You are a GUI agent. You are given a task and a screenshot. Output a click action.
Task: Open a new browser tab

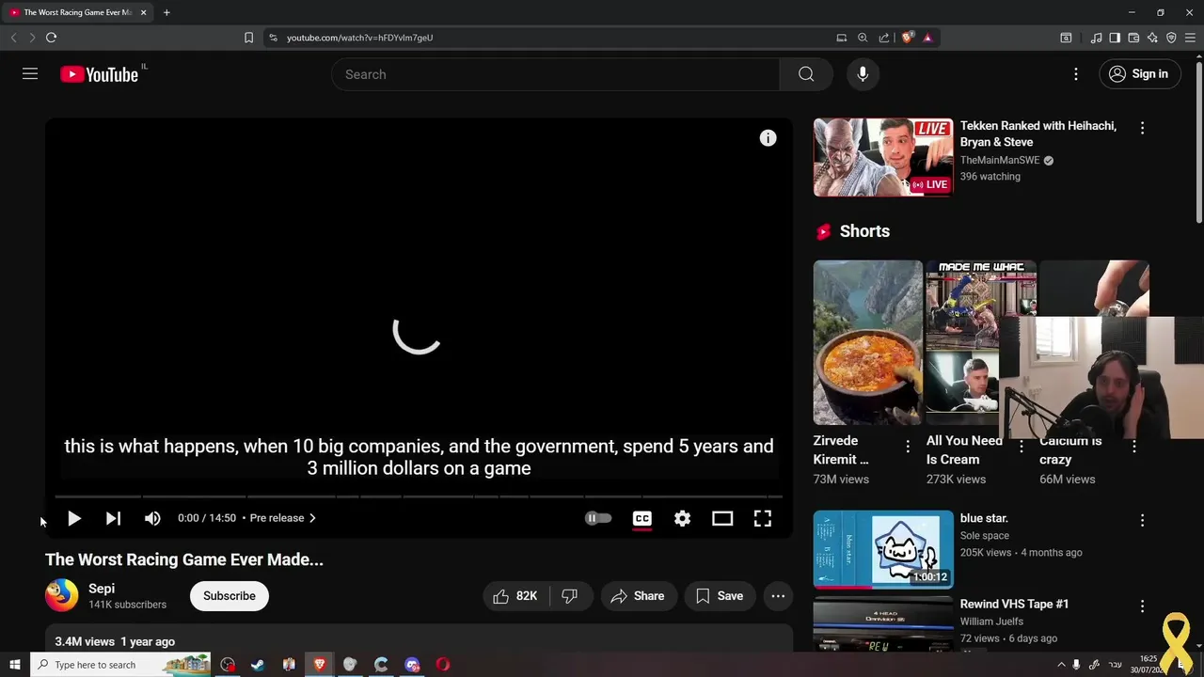click(166, 12)
